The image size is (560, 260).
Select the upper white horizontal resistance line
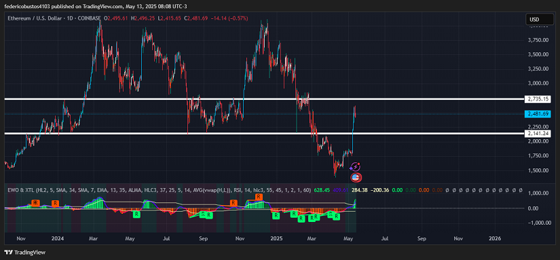pyautogui.click(x=263, y=98)
